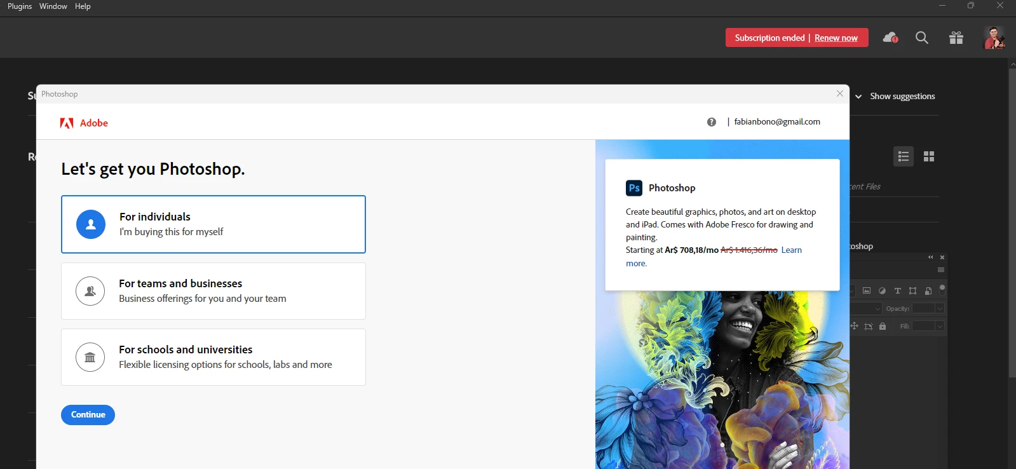Open the Help menu
1016x469 pixels.
(x=83, y=6)
